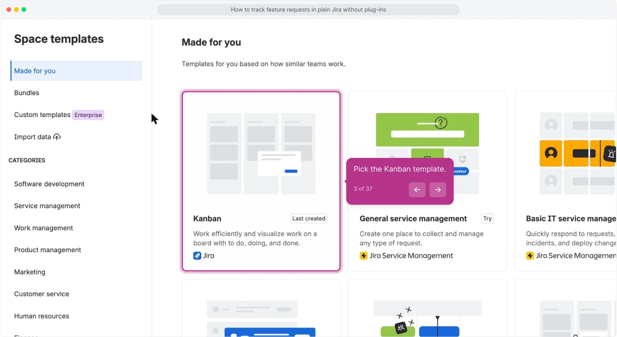Screen dimensions: 617x337
Task: Click the green macOS maximize button
Action: (x=24, y=9)
